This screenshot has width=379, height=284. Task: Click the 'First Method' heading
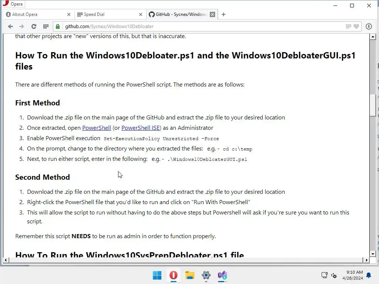pos(37,103)
